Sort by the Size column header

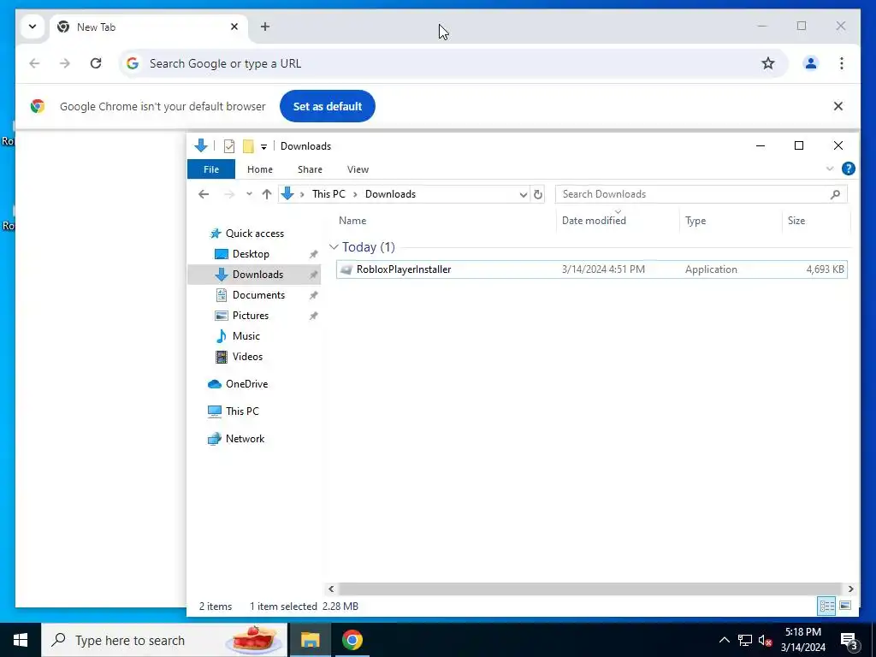point(796,221)
